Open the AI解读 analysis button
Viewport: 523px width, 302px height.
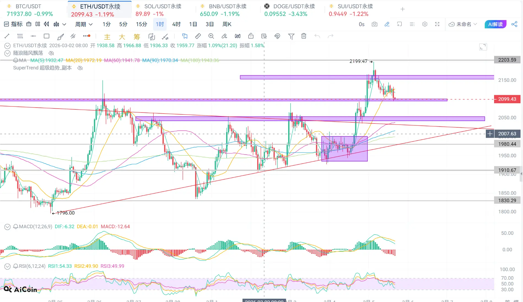pyautogui.click(x=495, y=24)
